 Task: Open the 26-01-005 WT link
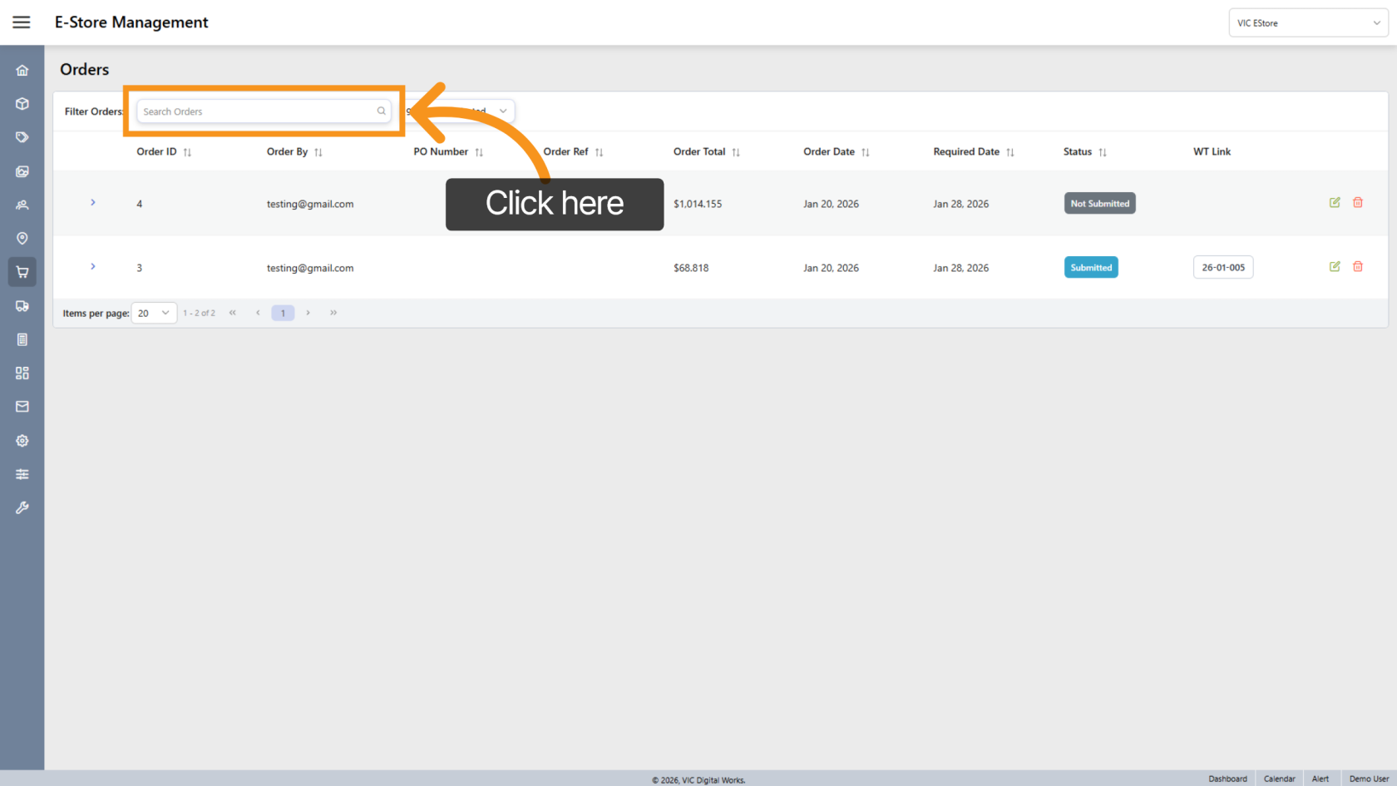(x=1223, y=268)
